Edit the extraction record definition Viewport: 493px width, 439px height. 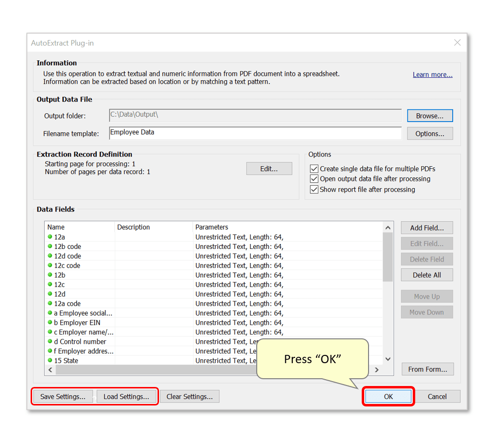click(269, 168)
